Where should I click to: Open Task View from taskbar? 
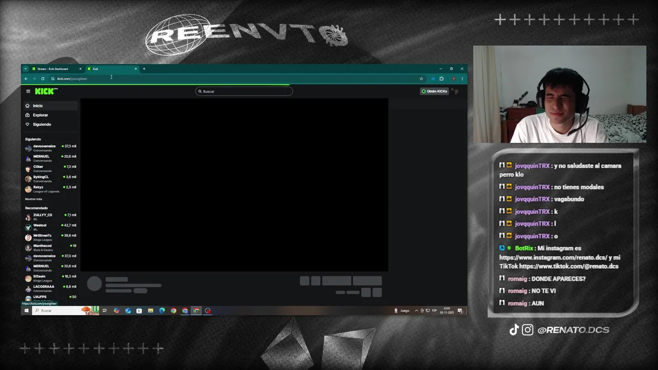coord(104,310)
